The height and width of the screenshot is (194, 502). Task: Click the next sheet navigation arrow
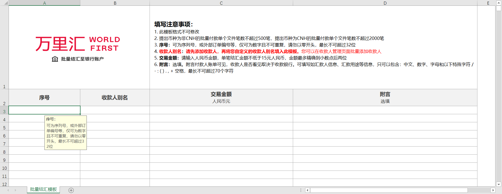tap(15, 190)
